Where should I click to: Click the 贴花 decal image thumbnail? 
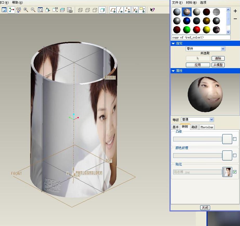(x=227, y=172)
